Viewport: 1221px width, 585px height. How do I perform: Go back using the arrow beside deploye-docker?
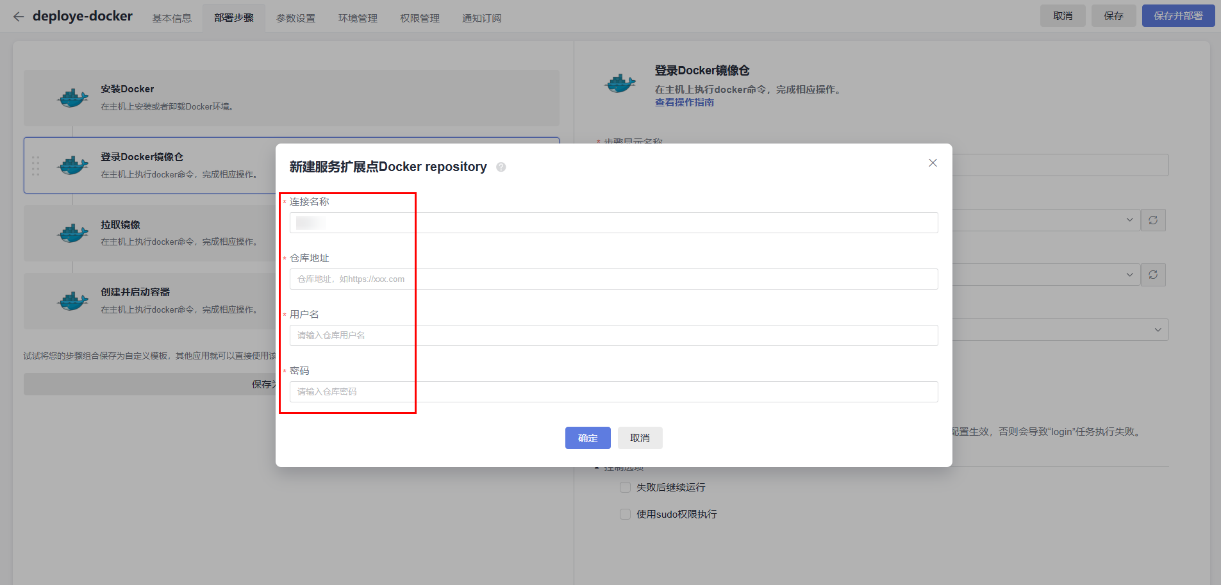pos(19,17)
